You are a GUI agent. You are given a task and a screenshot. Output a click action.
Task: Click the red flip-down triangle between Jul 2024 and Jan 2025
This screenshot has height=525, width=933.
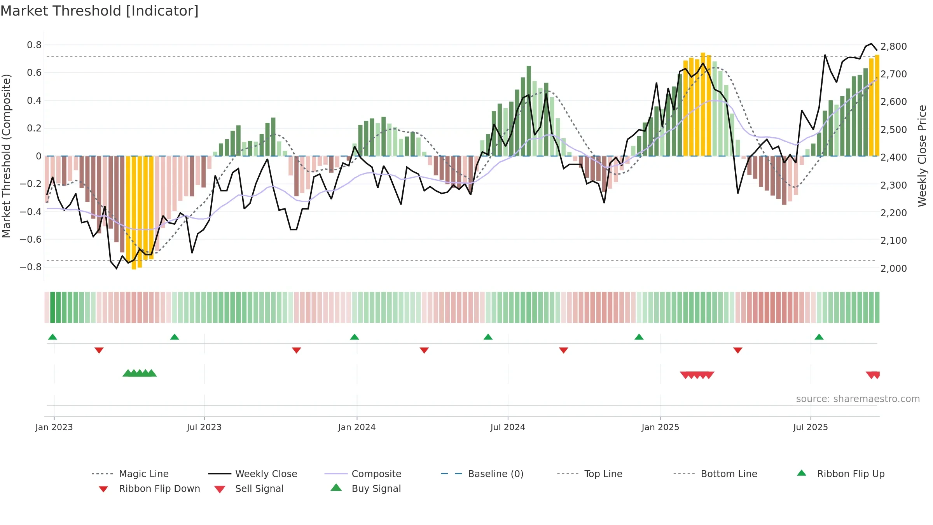click(564, 350)
